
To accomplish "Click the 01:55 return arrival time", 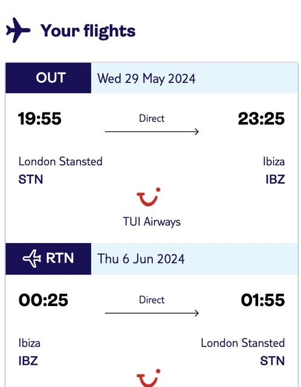I will [x=263, y=300].
